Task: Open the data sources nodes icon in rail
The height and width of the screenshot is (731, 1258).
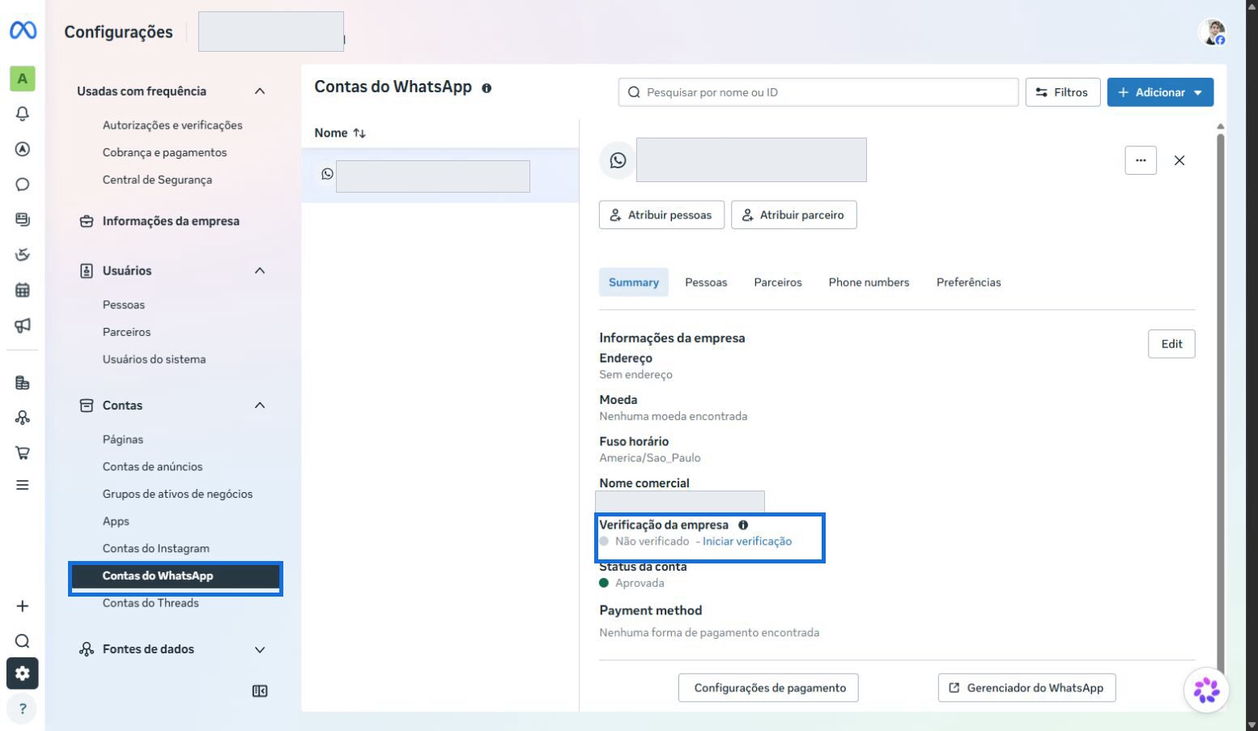Action: [x=23, y=418]
